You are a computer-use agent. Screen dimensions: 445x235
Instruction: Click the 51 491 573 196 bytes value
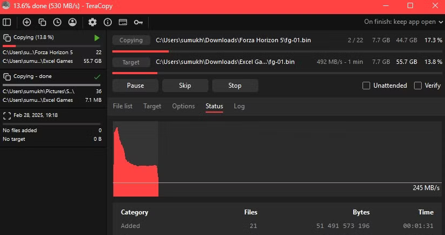(x=343, y=226)
